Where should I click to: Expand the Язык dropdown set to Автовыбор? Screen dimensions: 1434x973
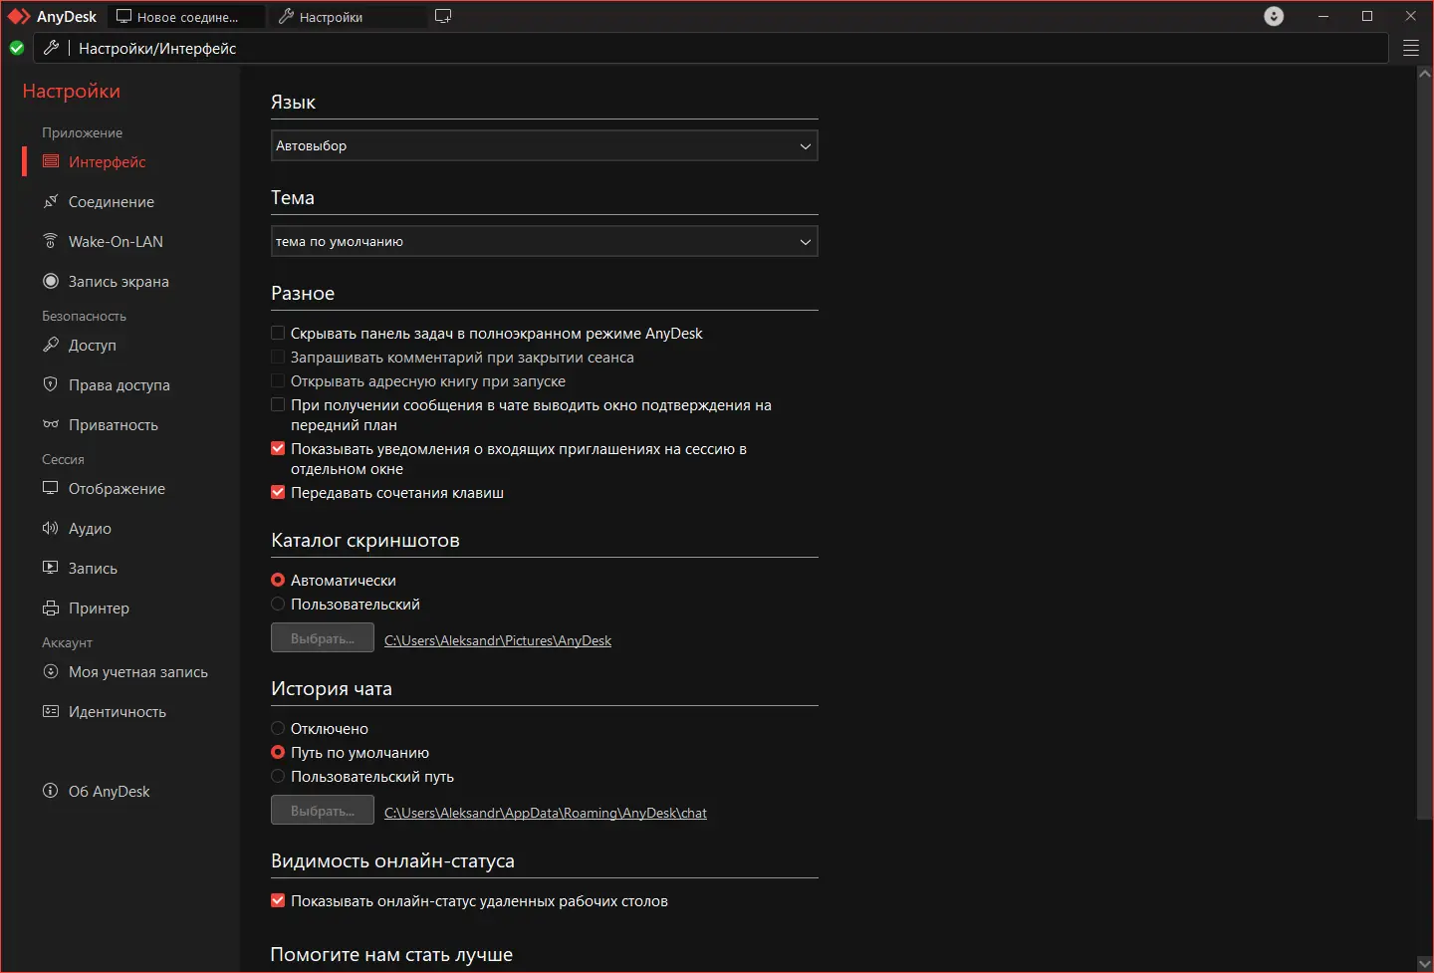click(544, 145)
